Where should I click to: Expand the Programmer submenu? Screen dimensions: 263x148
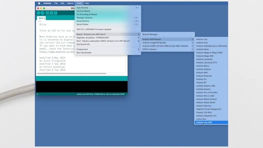(x=108, y=49)
